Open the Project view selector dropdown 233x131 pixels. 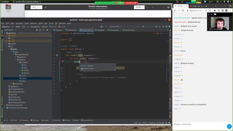click(x=11, y=30)
